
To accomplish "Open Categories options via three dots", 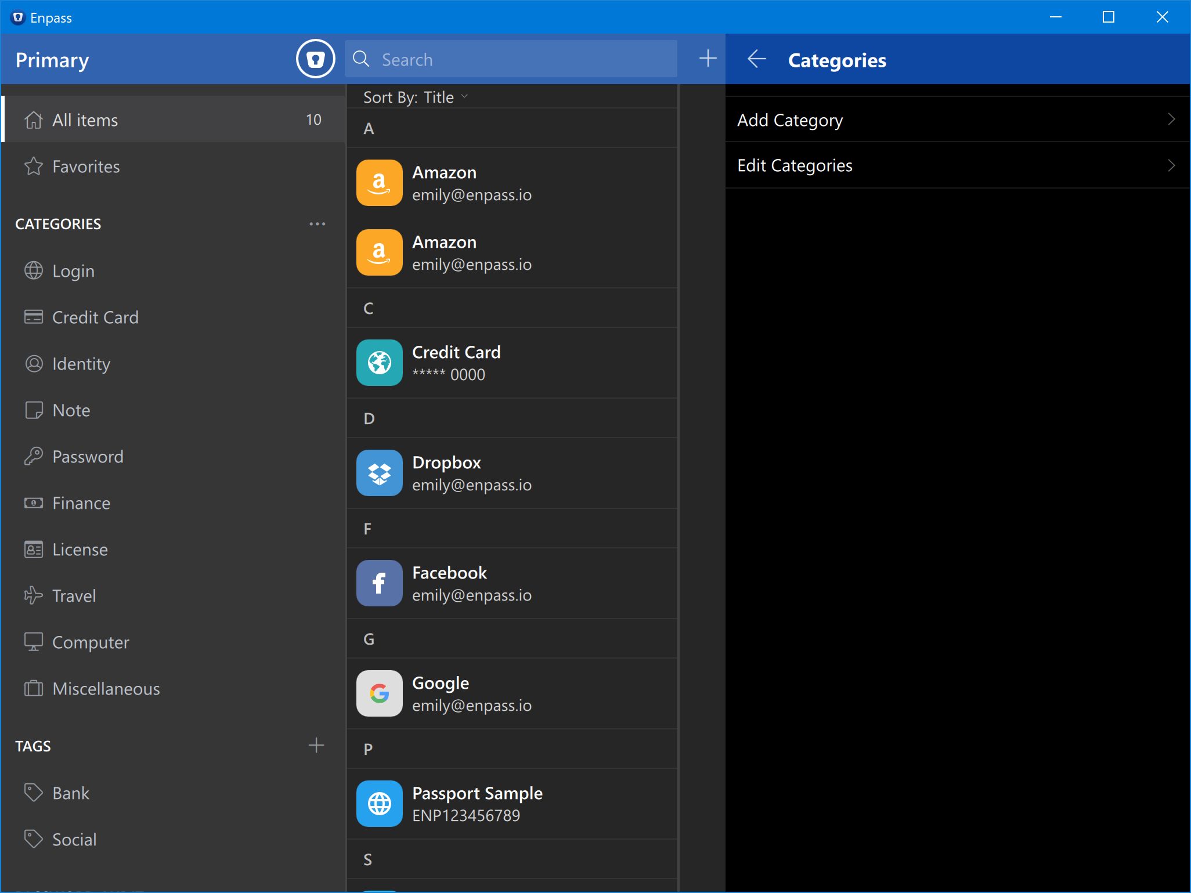I will 317,224.
